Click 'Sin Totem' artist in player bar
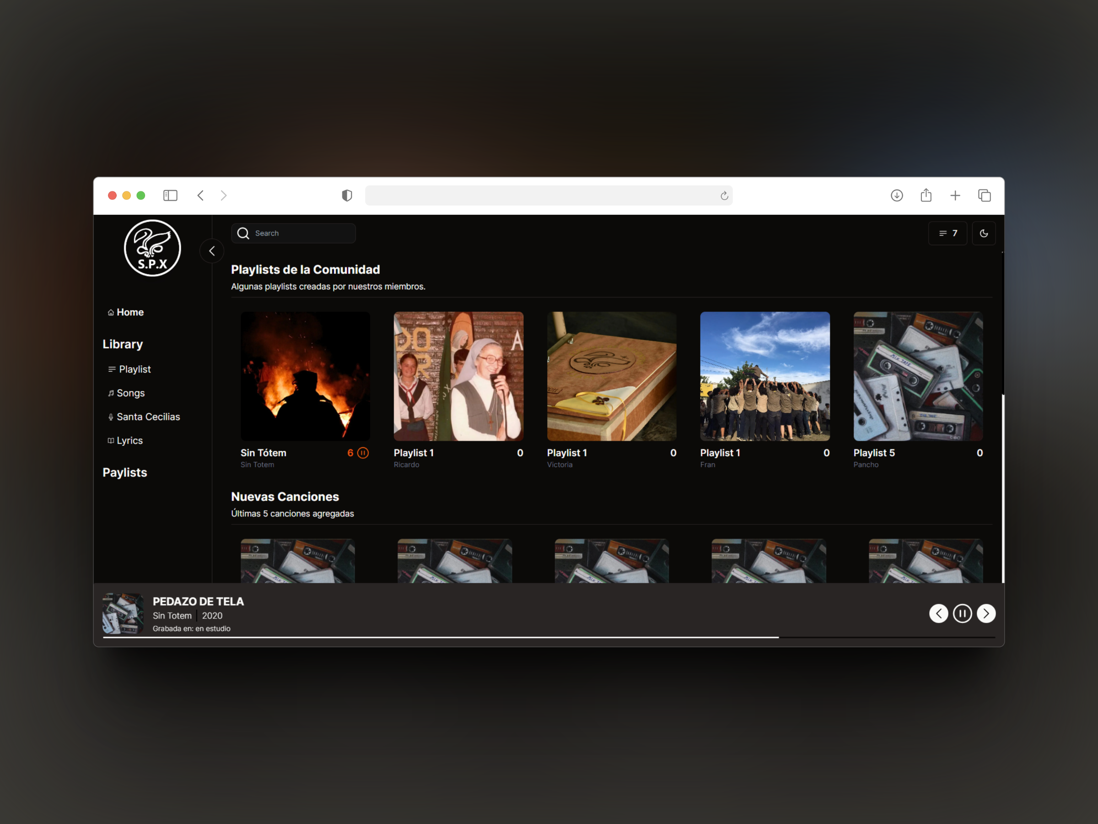 (172, 615)
